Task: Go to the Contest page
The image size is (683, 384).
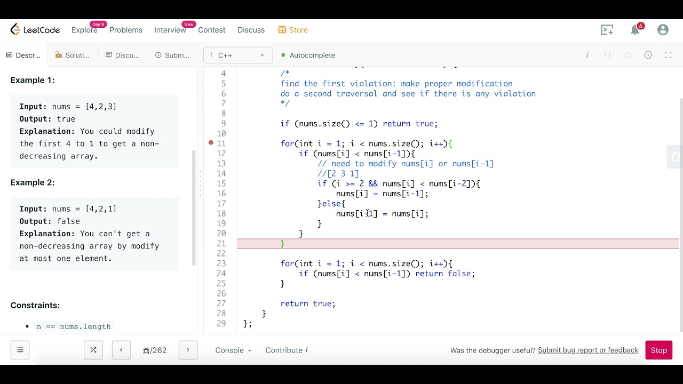Action: coord(212,30)
